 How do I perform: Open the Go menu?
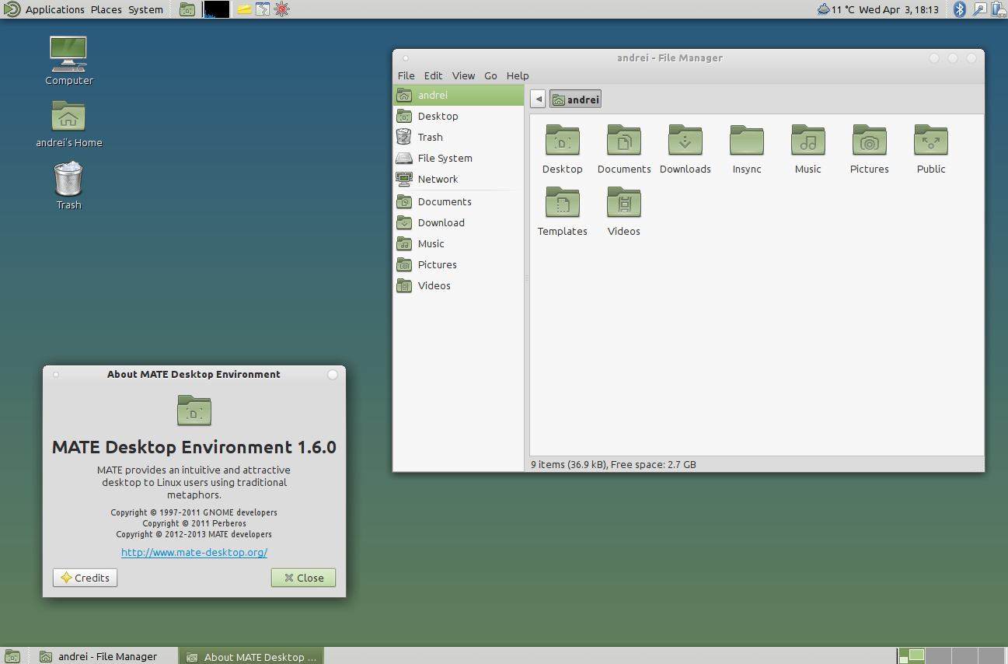(x=490, y=75)
